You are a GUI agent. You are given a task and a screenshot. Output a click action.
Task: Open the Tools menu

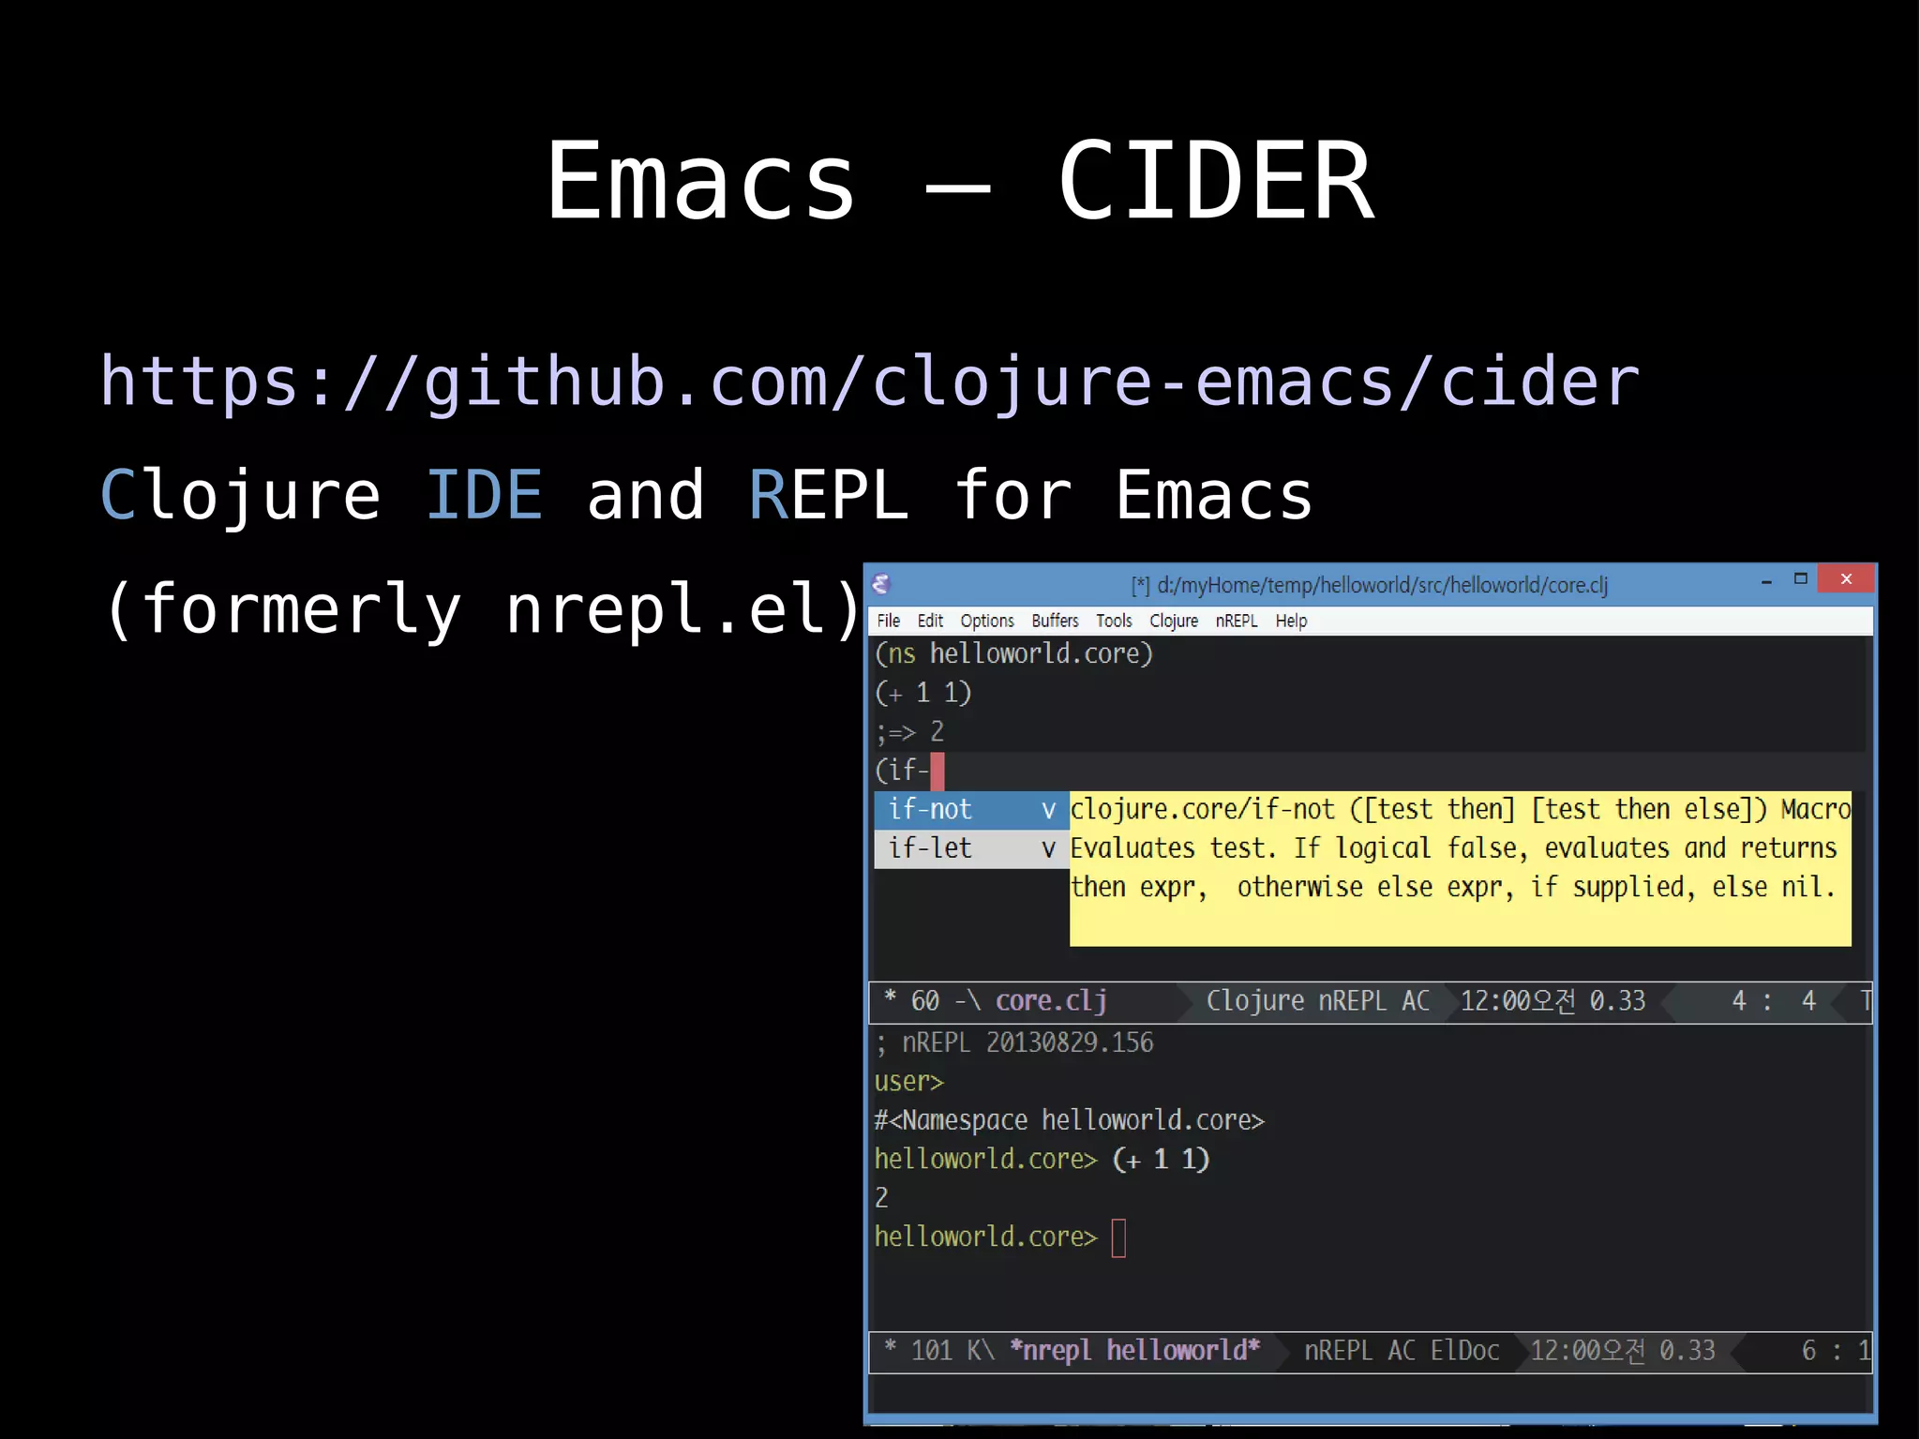(x=1114, y=621)
